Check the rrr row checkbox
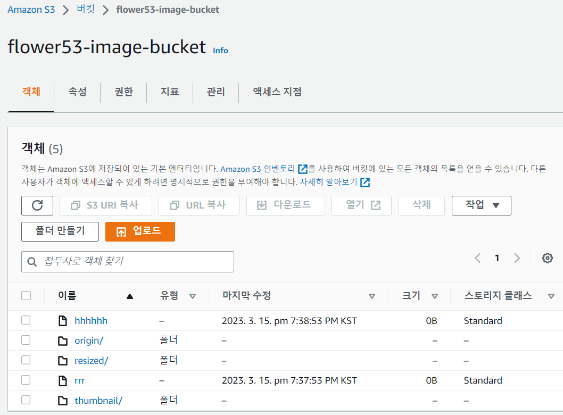This screenshot has width=563, height=415. [x=26, y=380]
